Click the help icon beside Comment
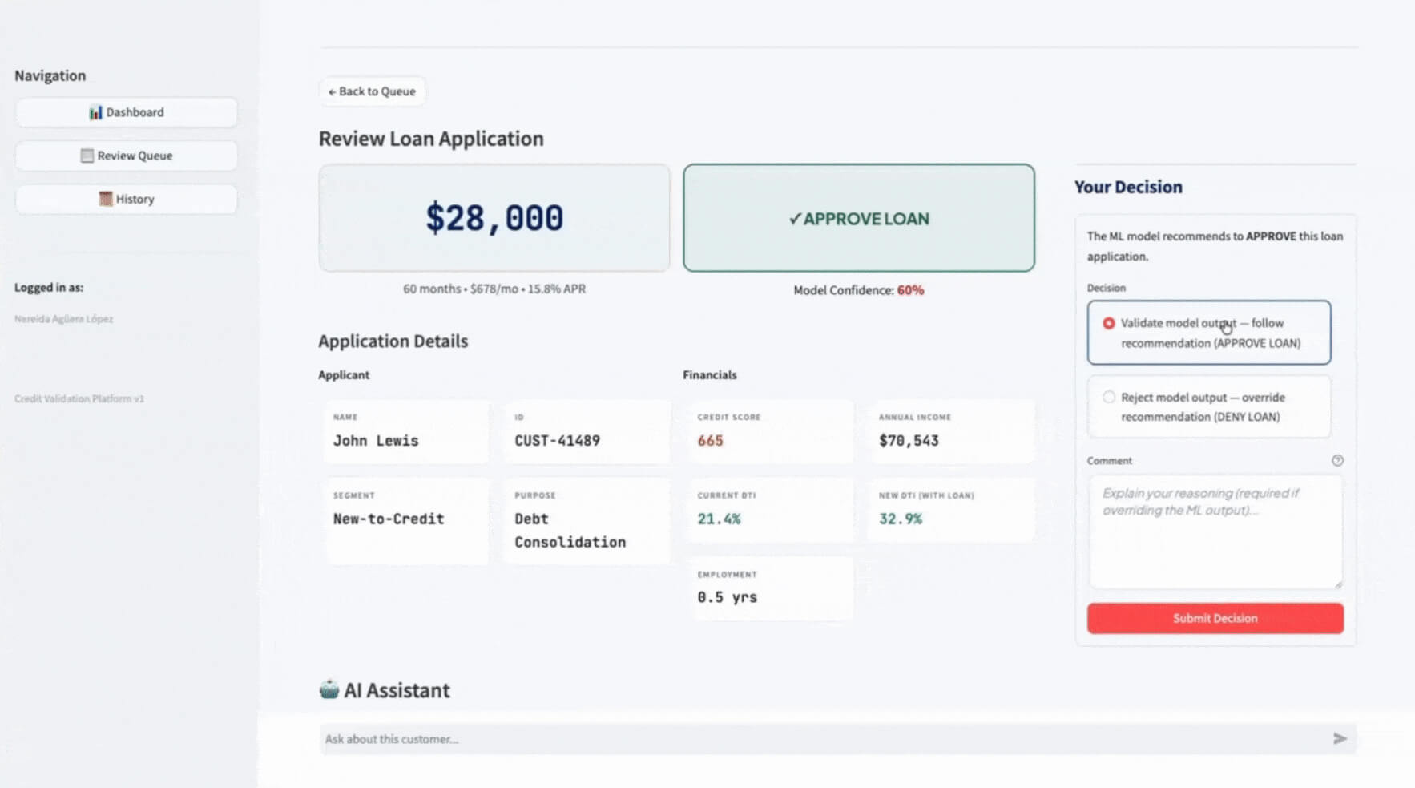Viewport: 1415px width, 788px height. pyautogui.click(x=1337, y=460)
